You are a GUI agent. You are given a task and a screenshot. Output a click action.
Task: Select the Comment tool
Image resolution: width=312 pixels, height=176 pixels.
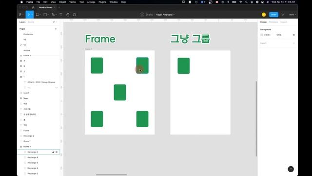pos(75,15)
